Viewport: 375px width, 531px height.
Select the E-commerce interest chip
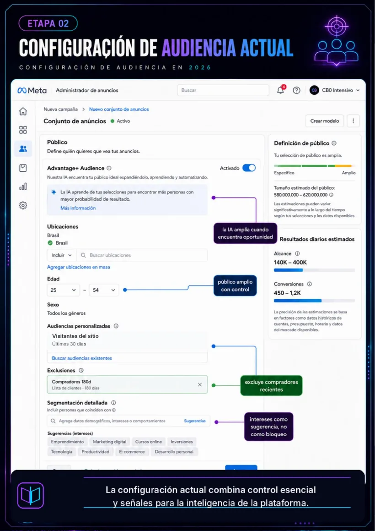click(132, 452)
